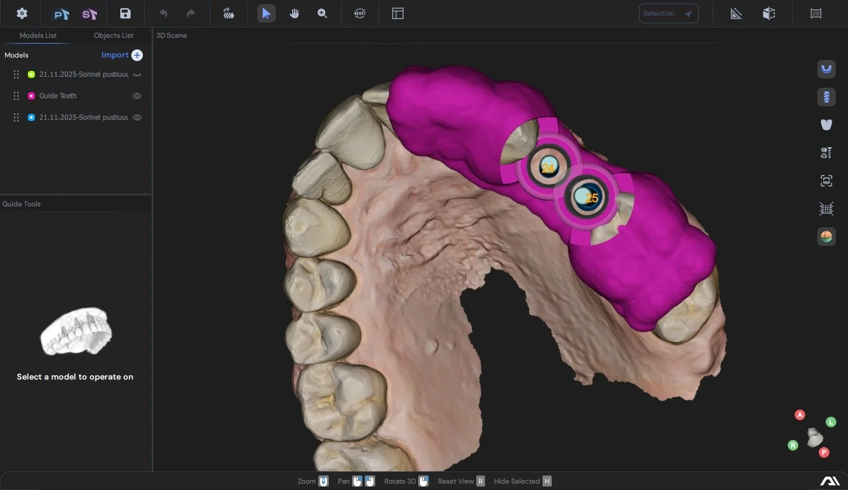Click the sphere shading icon at sidebar bottom
Viewport: 848px width, 490px height.
click(x=826, y=237)
